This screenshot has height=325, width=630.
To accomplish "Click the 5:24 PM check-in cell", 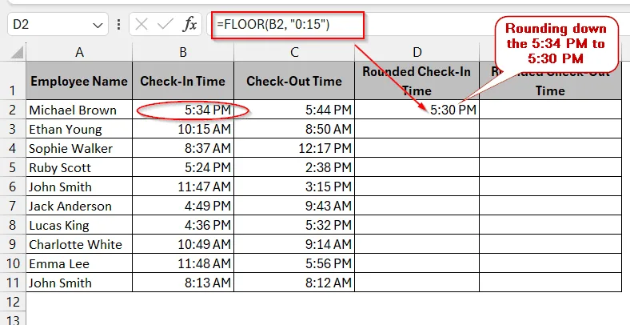I will 183,167.
